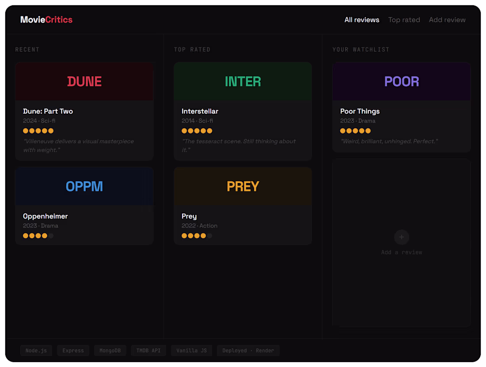Click the Vanilla JS tag

(192, 350)
